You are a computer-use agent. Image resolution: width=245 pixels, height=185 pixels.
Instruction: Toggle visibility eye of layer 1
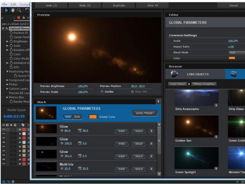click(x=4, y=130)
